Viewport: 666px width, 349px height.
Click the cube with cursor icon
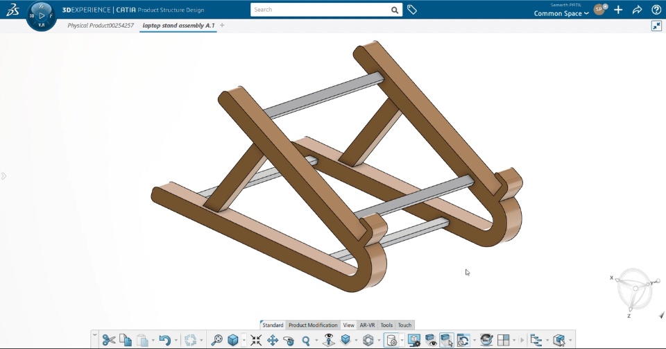559,340
